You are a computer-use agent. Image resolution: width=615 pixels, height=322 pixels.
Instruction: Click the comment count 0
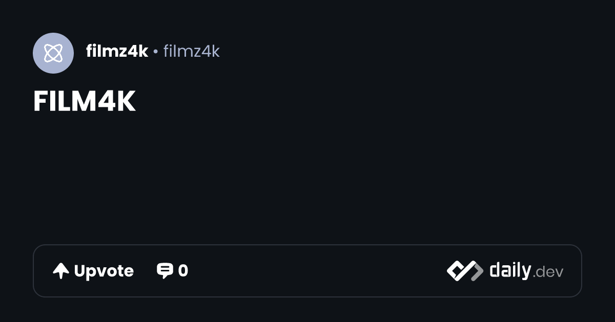(183, 271)
